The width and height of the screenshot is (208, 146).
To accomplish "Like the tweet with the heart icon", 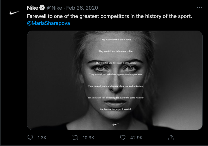I will point(123,137).
